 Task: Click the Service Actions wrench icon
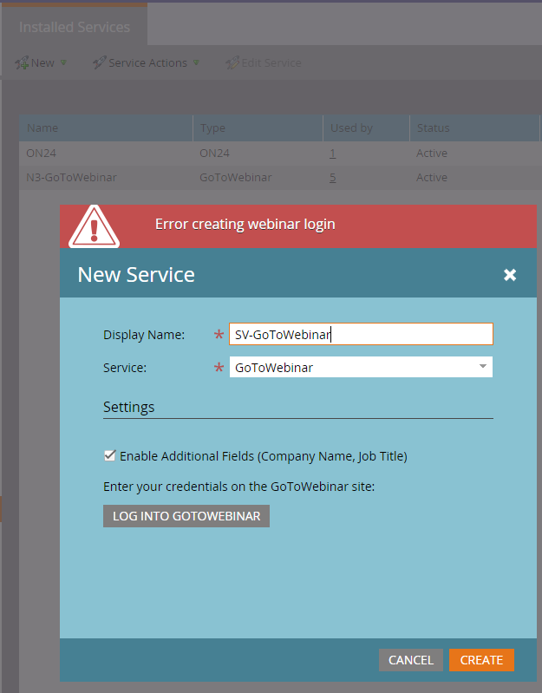click(x=99, y=63)
